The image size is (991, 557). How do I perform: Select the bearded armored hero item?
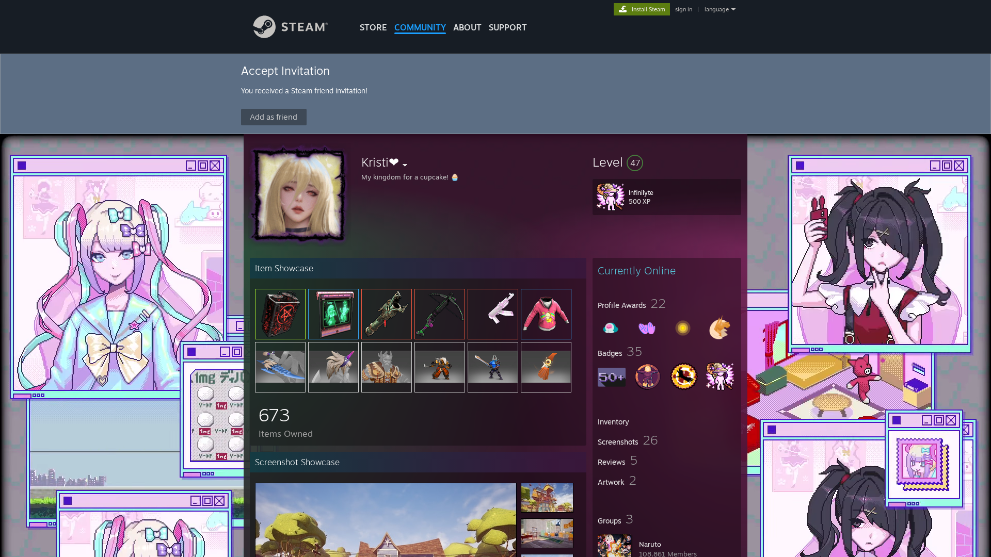pyautogui.click(x=387, y=367)
